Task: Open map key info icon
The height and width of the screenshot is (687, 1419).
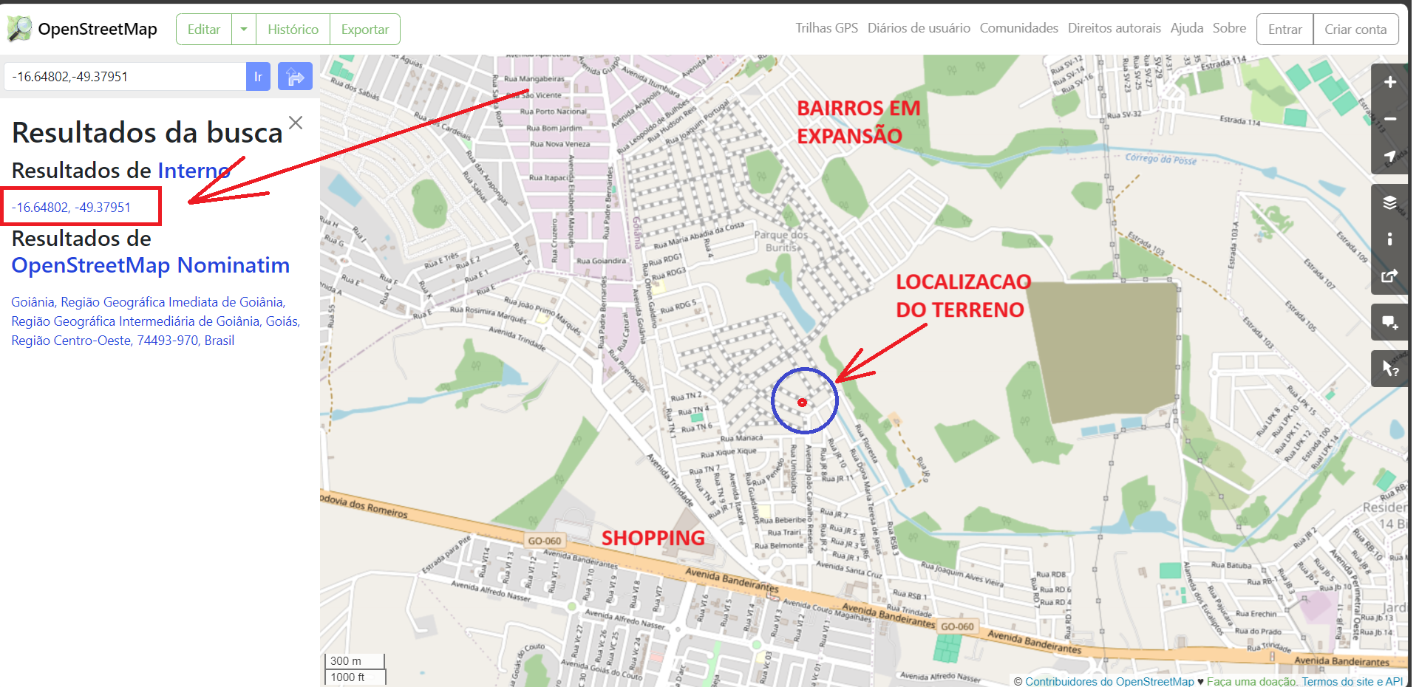Action: (1389, 239)
